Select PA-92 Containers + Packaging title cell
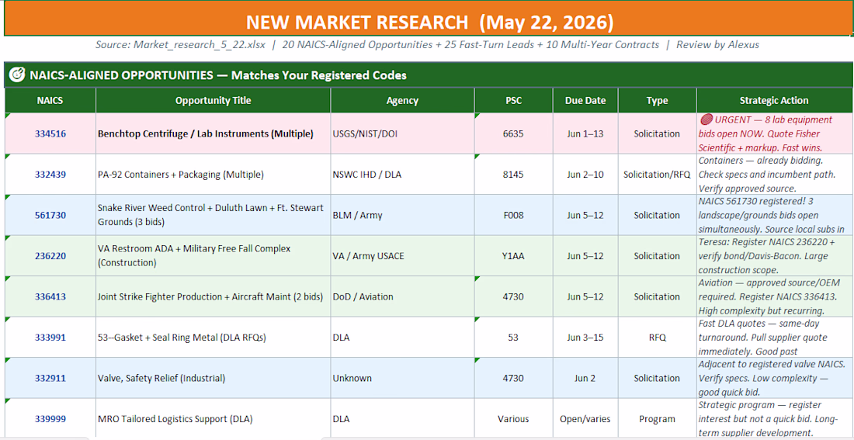This screenshot has height=440, width=854. coord(213,175)
